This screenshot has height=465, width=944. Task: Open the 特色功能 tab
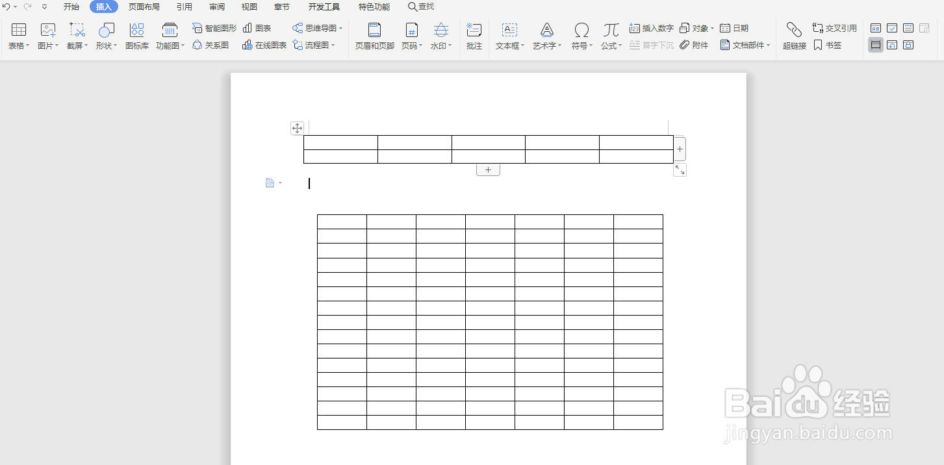[374, 6]
